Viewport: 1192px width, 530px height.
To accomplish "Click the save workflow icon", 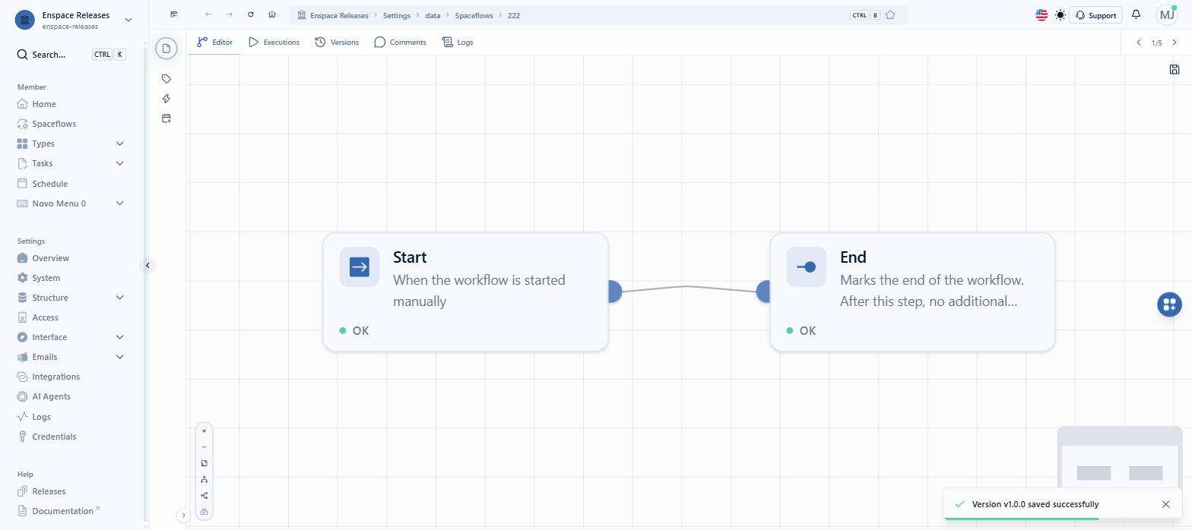I will (x=1175, y=70).
